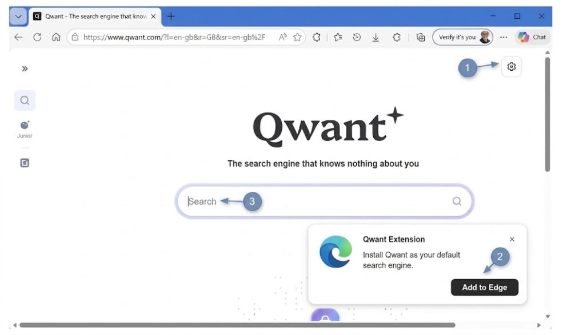The width and height of the screenshot is (567, 335).
Task: Click the address bar URL
Action: point(174,37)
